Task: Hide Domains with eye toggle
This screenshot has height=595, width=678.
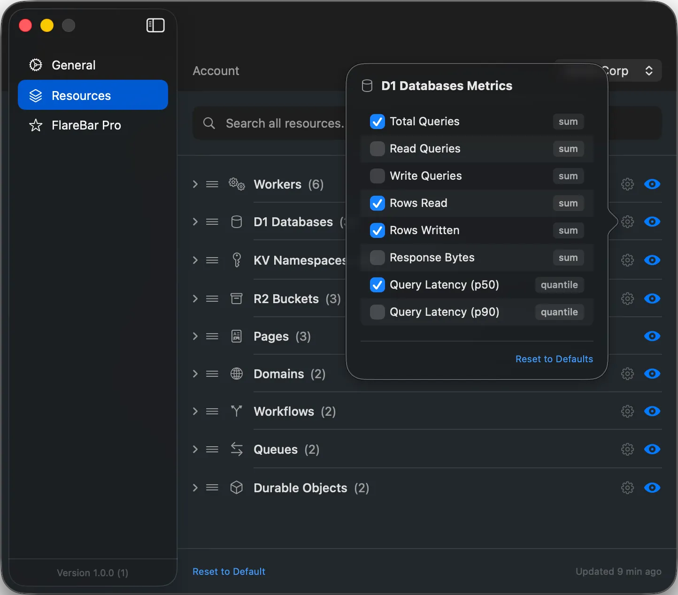Action: [652, 374]
